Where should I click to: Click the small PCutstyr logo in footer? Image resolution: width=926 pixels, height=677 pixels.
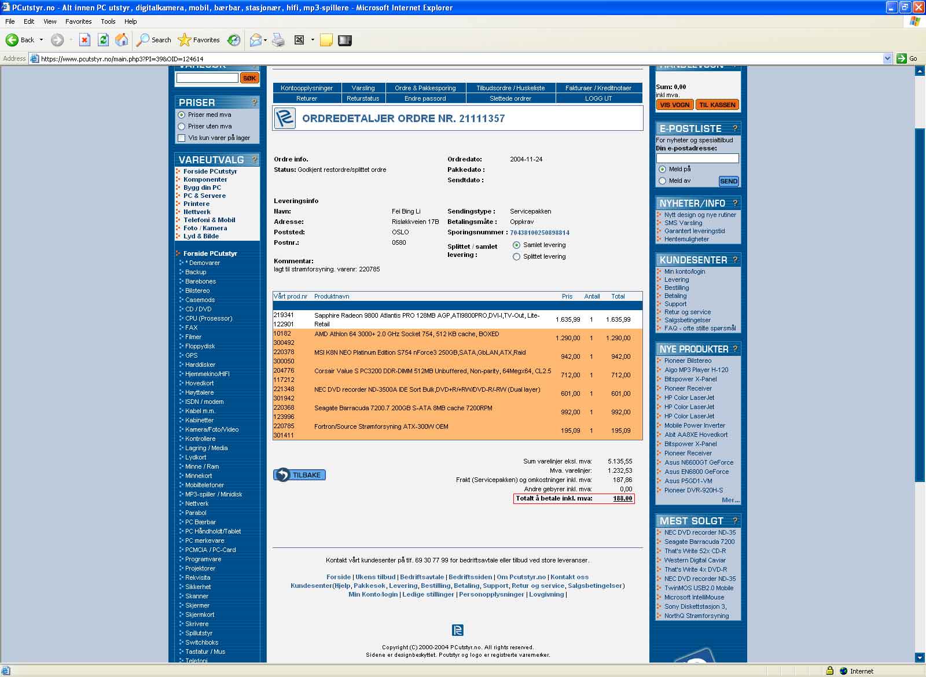(x=457, y=630)
